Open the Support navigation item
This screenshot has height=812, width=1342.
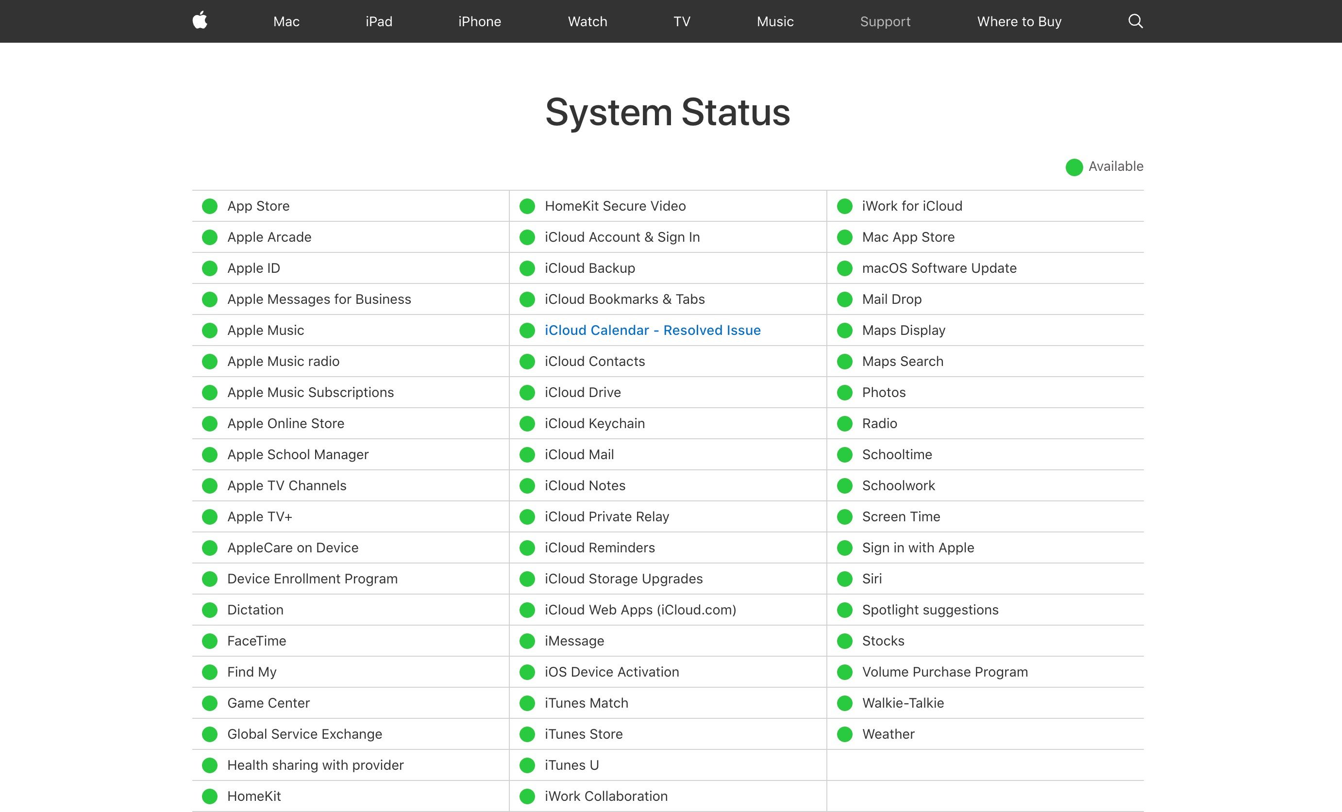click(885, 22)
